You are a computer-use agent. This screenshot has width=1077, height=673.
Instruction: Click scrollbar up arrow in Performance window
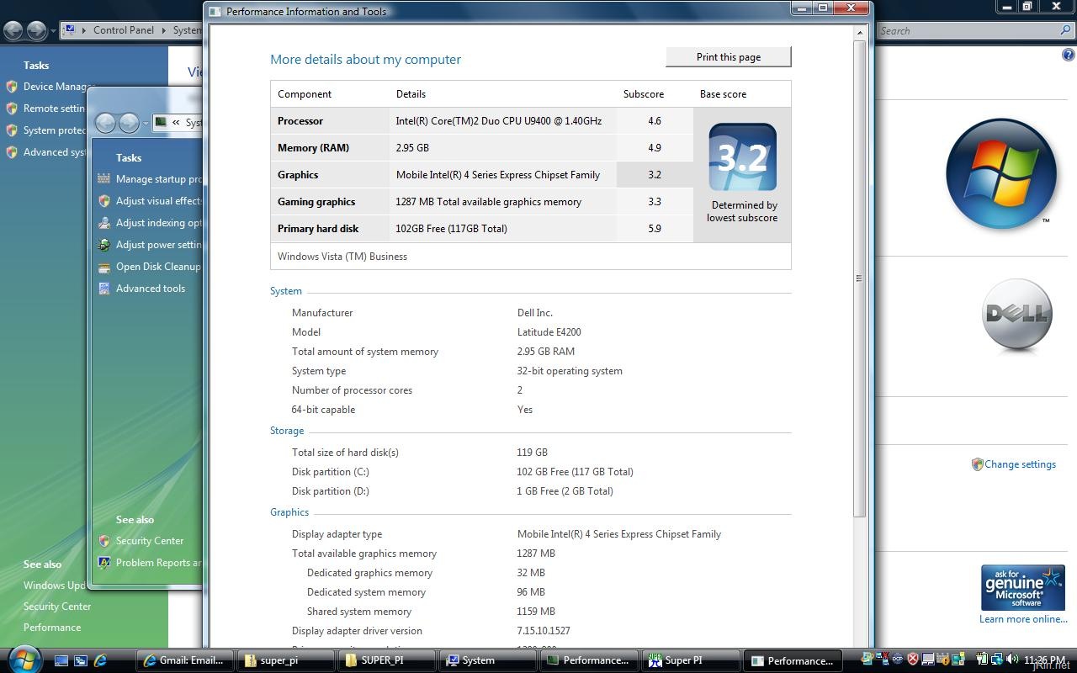click(x=859, y=33)
